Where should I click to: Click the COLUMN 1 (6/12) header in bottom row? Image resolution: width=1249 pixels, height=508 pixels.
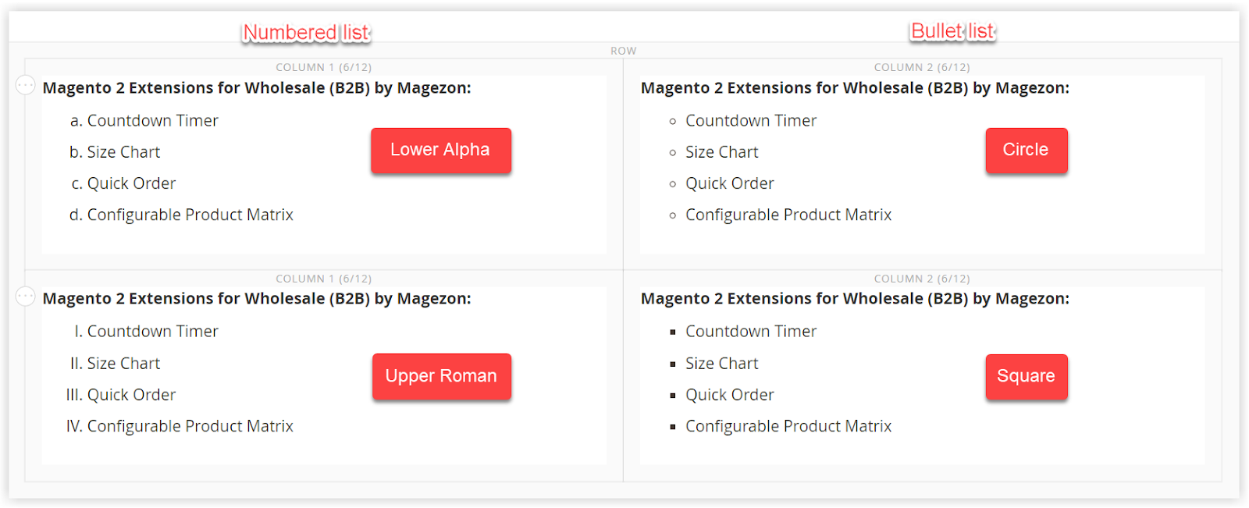[x=323, y=278]
